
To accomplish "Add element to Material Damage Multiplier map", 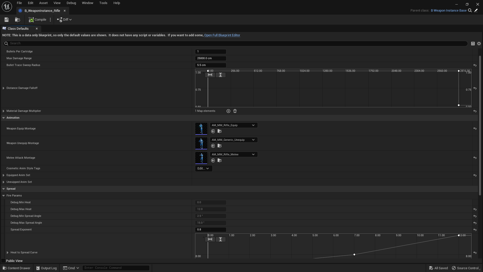I will 228,111.
